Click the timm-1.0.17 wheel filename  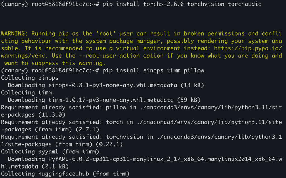pyautogui.click(x=111, y=100)
